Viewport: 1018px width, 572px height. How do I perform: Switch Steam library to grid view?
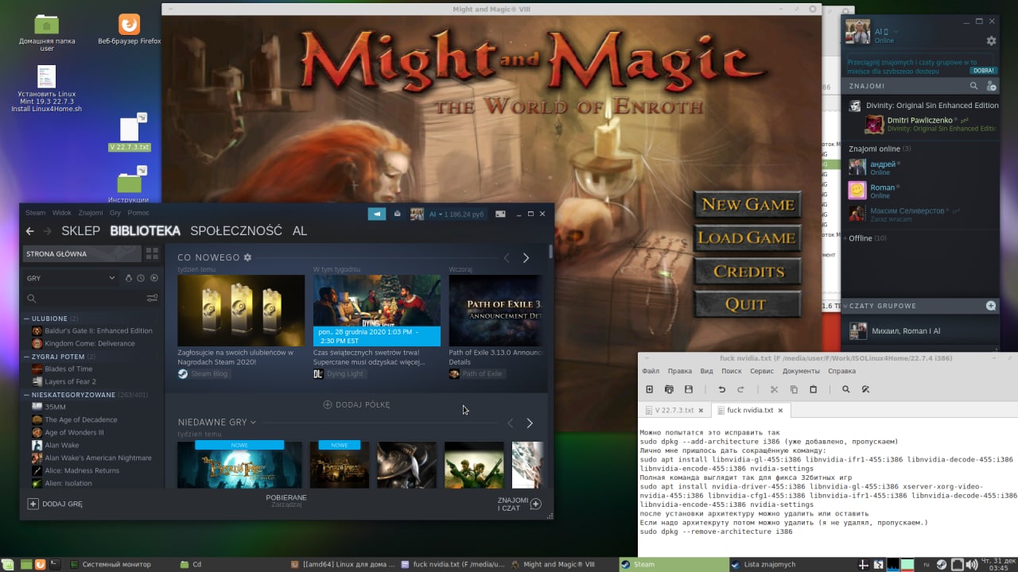pyautogui.click(x=152, y=254)
